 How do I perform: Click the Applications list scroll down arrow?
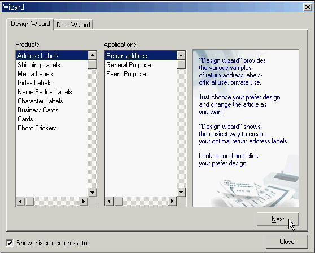(x=181, y=193)
